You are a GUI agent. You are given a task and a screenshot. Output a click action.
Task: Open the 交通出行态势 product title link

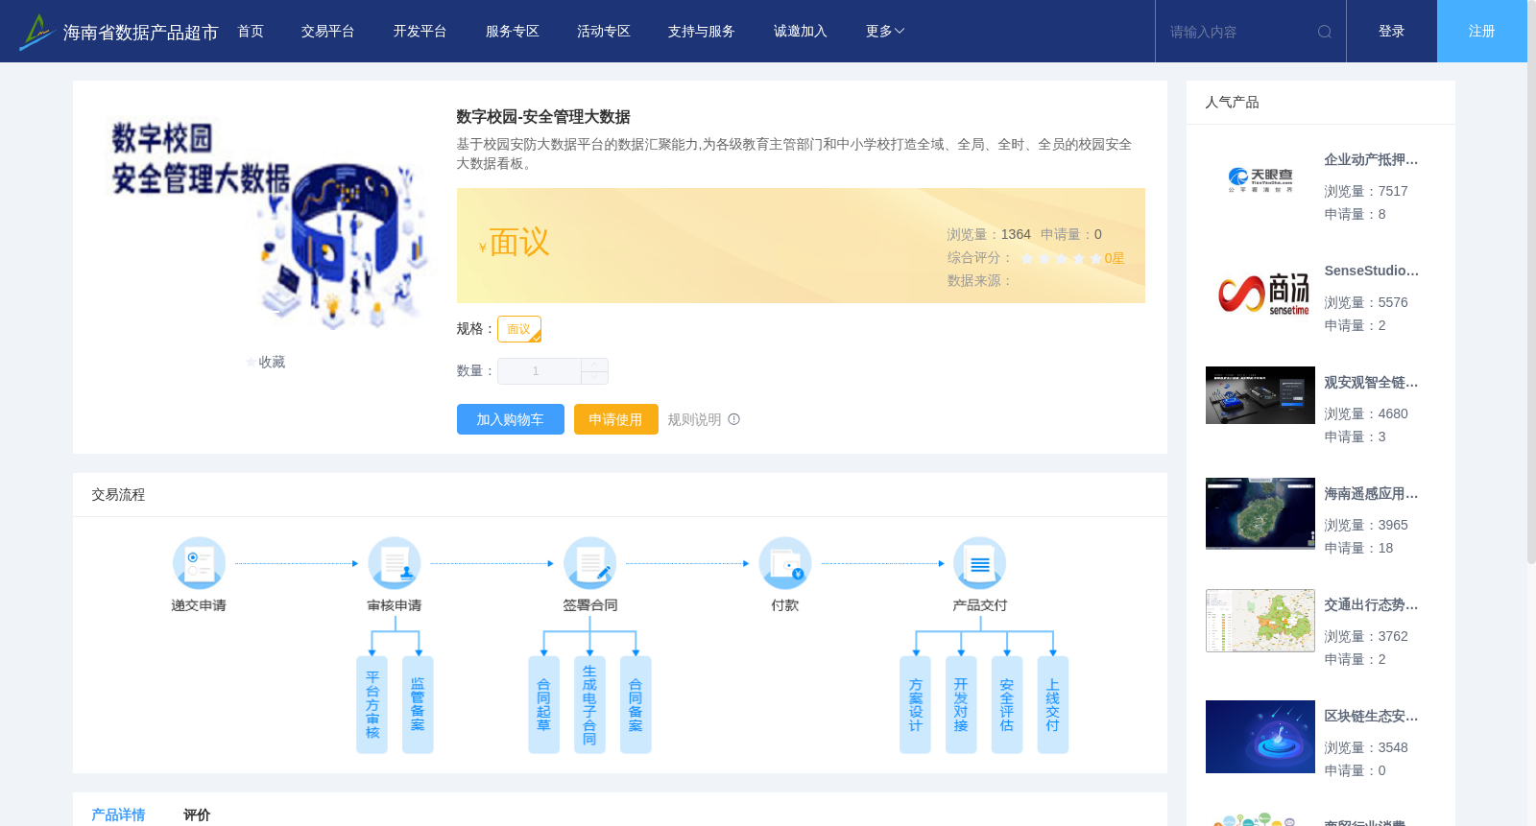[1371, 605]
